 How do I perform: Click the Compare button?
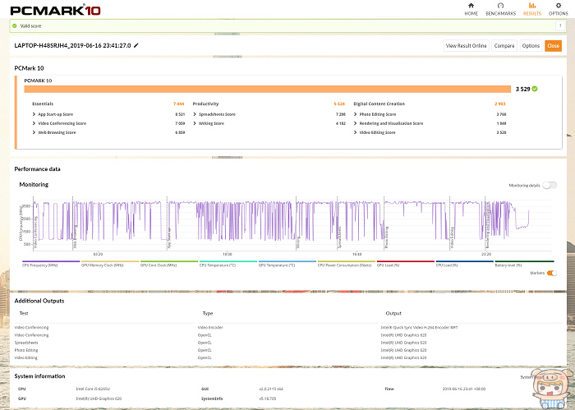[504, 46]
